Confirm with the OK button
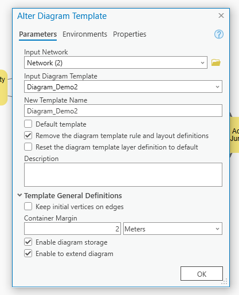 [x=202, y=274]
